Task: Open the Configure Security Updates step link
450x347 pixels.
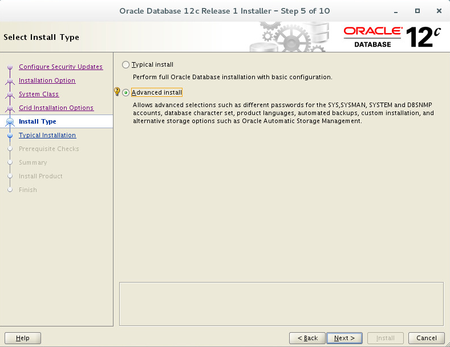Action: click(x=60, y=67)
